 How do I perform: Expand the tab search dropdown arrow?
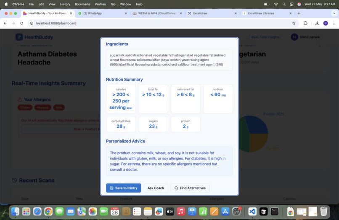point(334,13)
